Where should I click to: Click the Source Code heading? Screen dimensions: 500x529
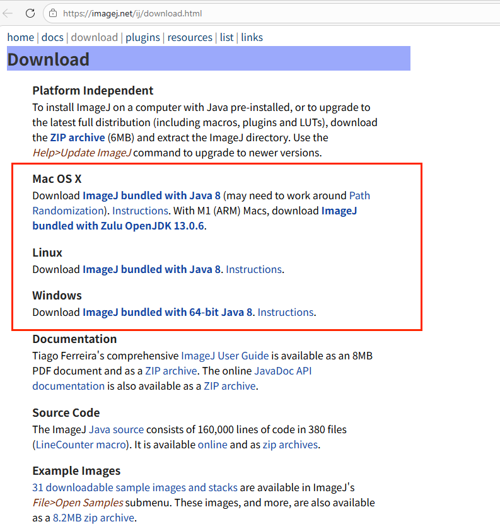point(66,413)
